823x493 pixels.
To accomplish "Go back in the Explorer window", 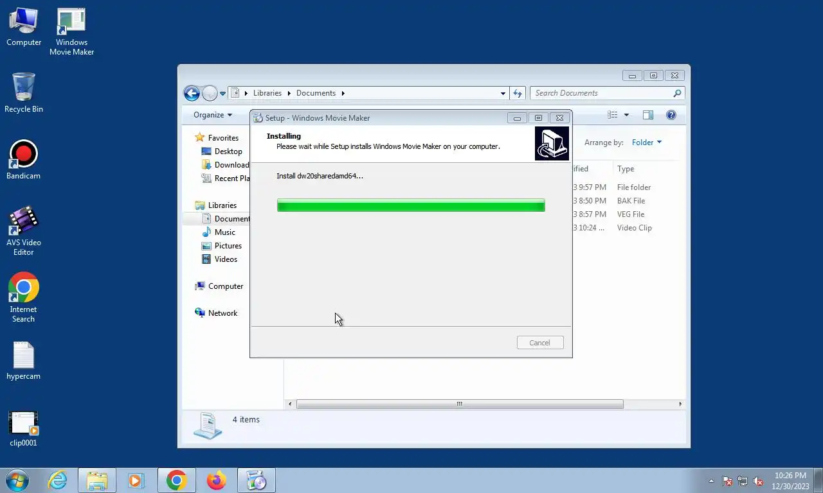I will point(192,93).
